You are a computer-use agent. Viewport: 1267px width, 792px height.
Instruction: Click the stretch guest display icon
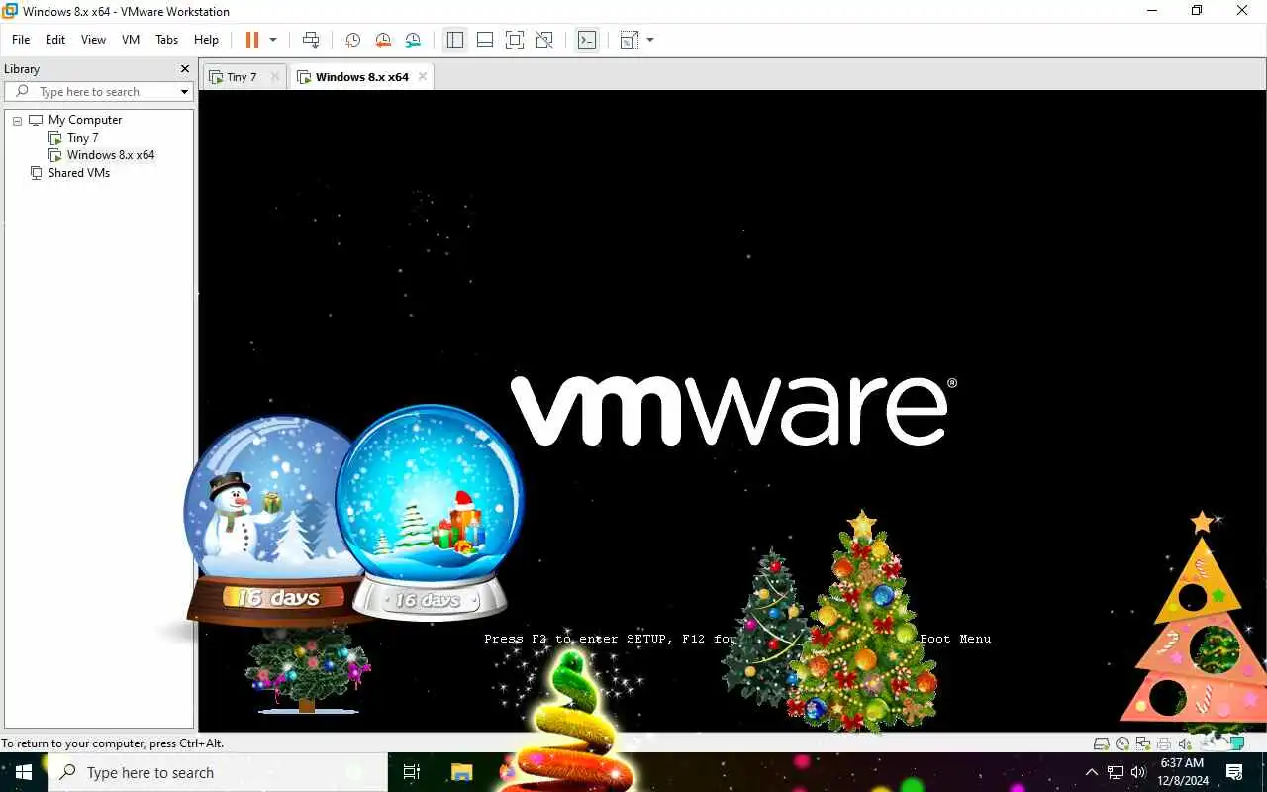click(629, 40)
